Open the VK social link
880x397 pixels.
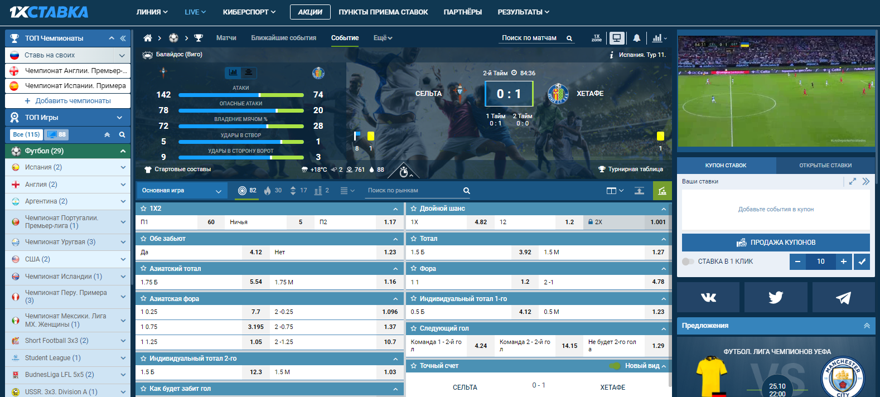click(x=708, y=297)
